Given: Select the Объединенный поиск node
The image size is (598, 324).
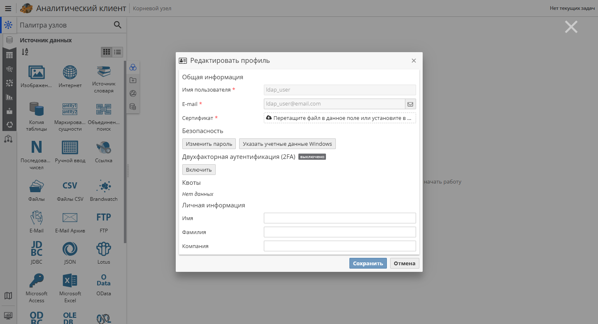Looking at the screenshot, I should [x=104, y=117].
